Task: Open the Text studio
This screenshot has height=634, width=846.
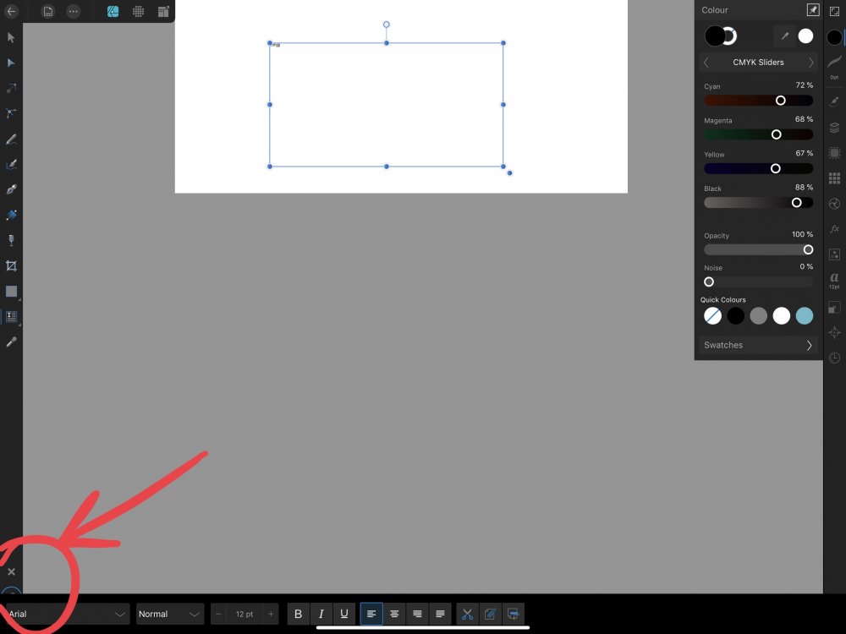Action: [834, 279]
